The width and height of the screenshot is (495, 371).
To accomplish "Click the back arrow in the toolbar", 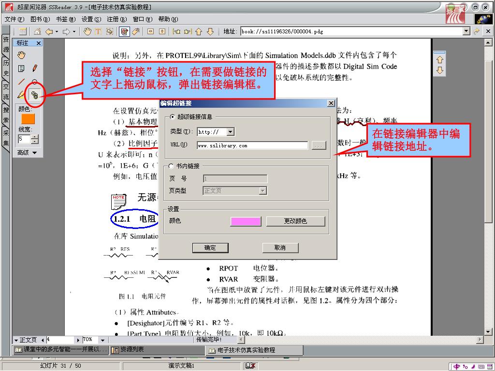I will point(49,31).
